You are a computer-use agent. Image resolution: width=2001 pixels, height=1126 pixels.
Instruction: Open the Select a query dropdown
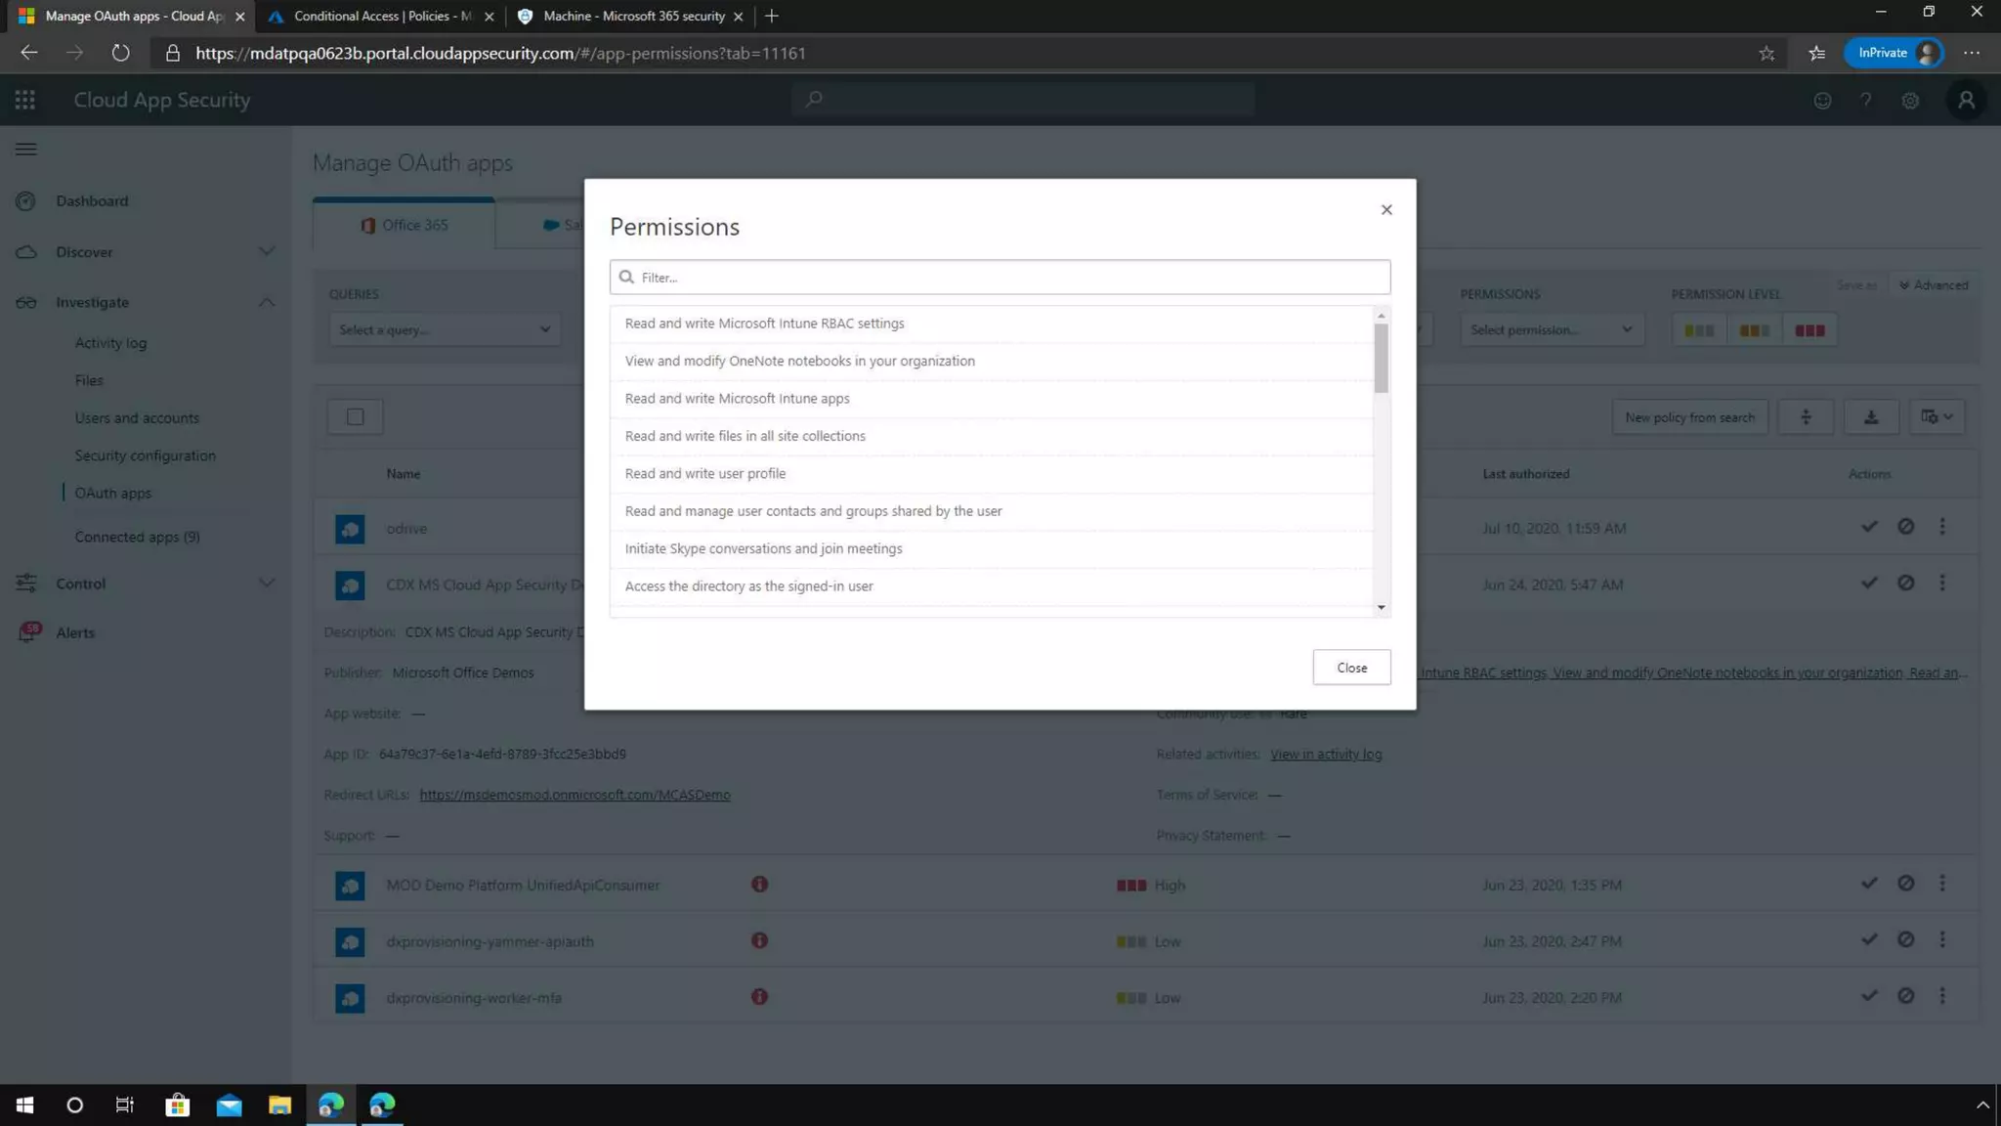pos(445,330)
